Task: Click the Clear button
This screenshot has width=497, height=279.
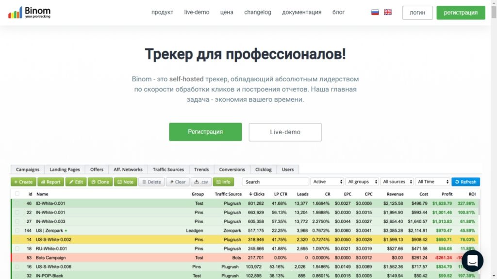Action: (x=178, y=182)
